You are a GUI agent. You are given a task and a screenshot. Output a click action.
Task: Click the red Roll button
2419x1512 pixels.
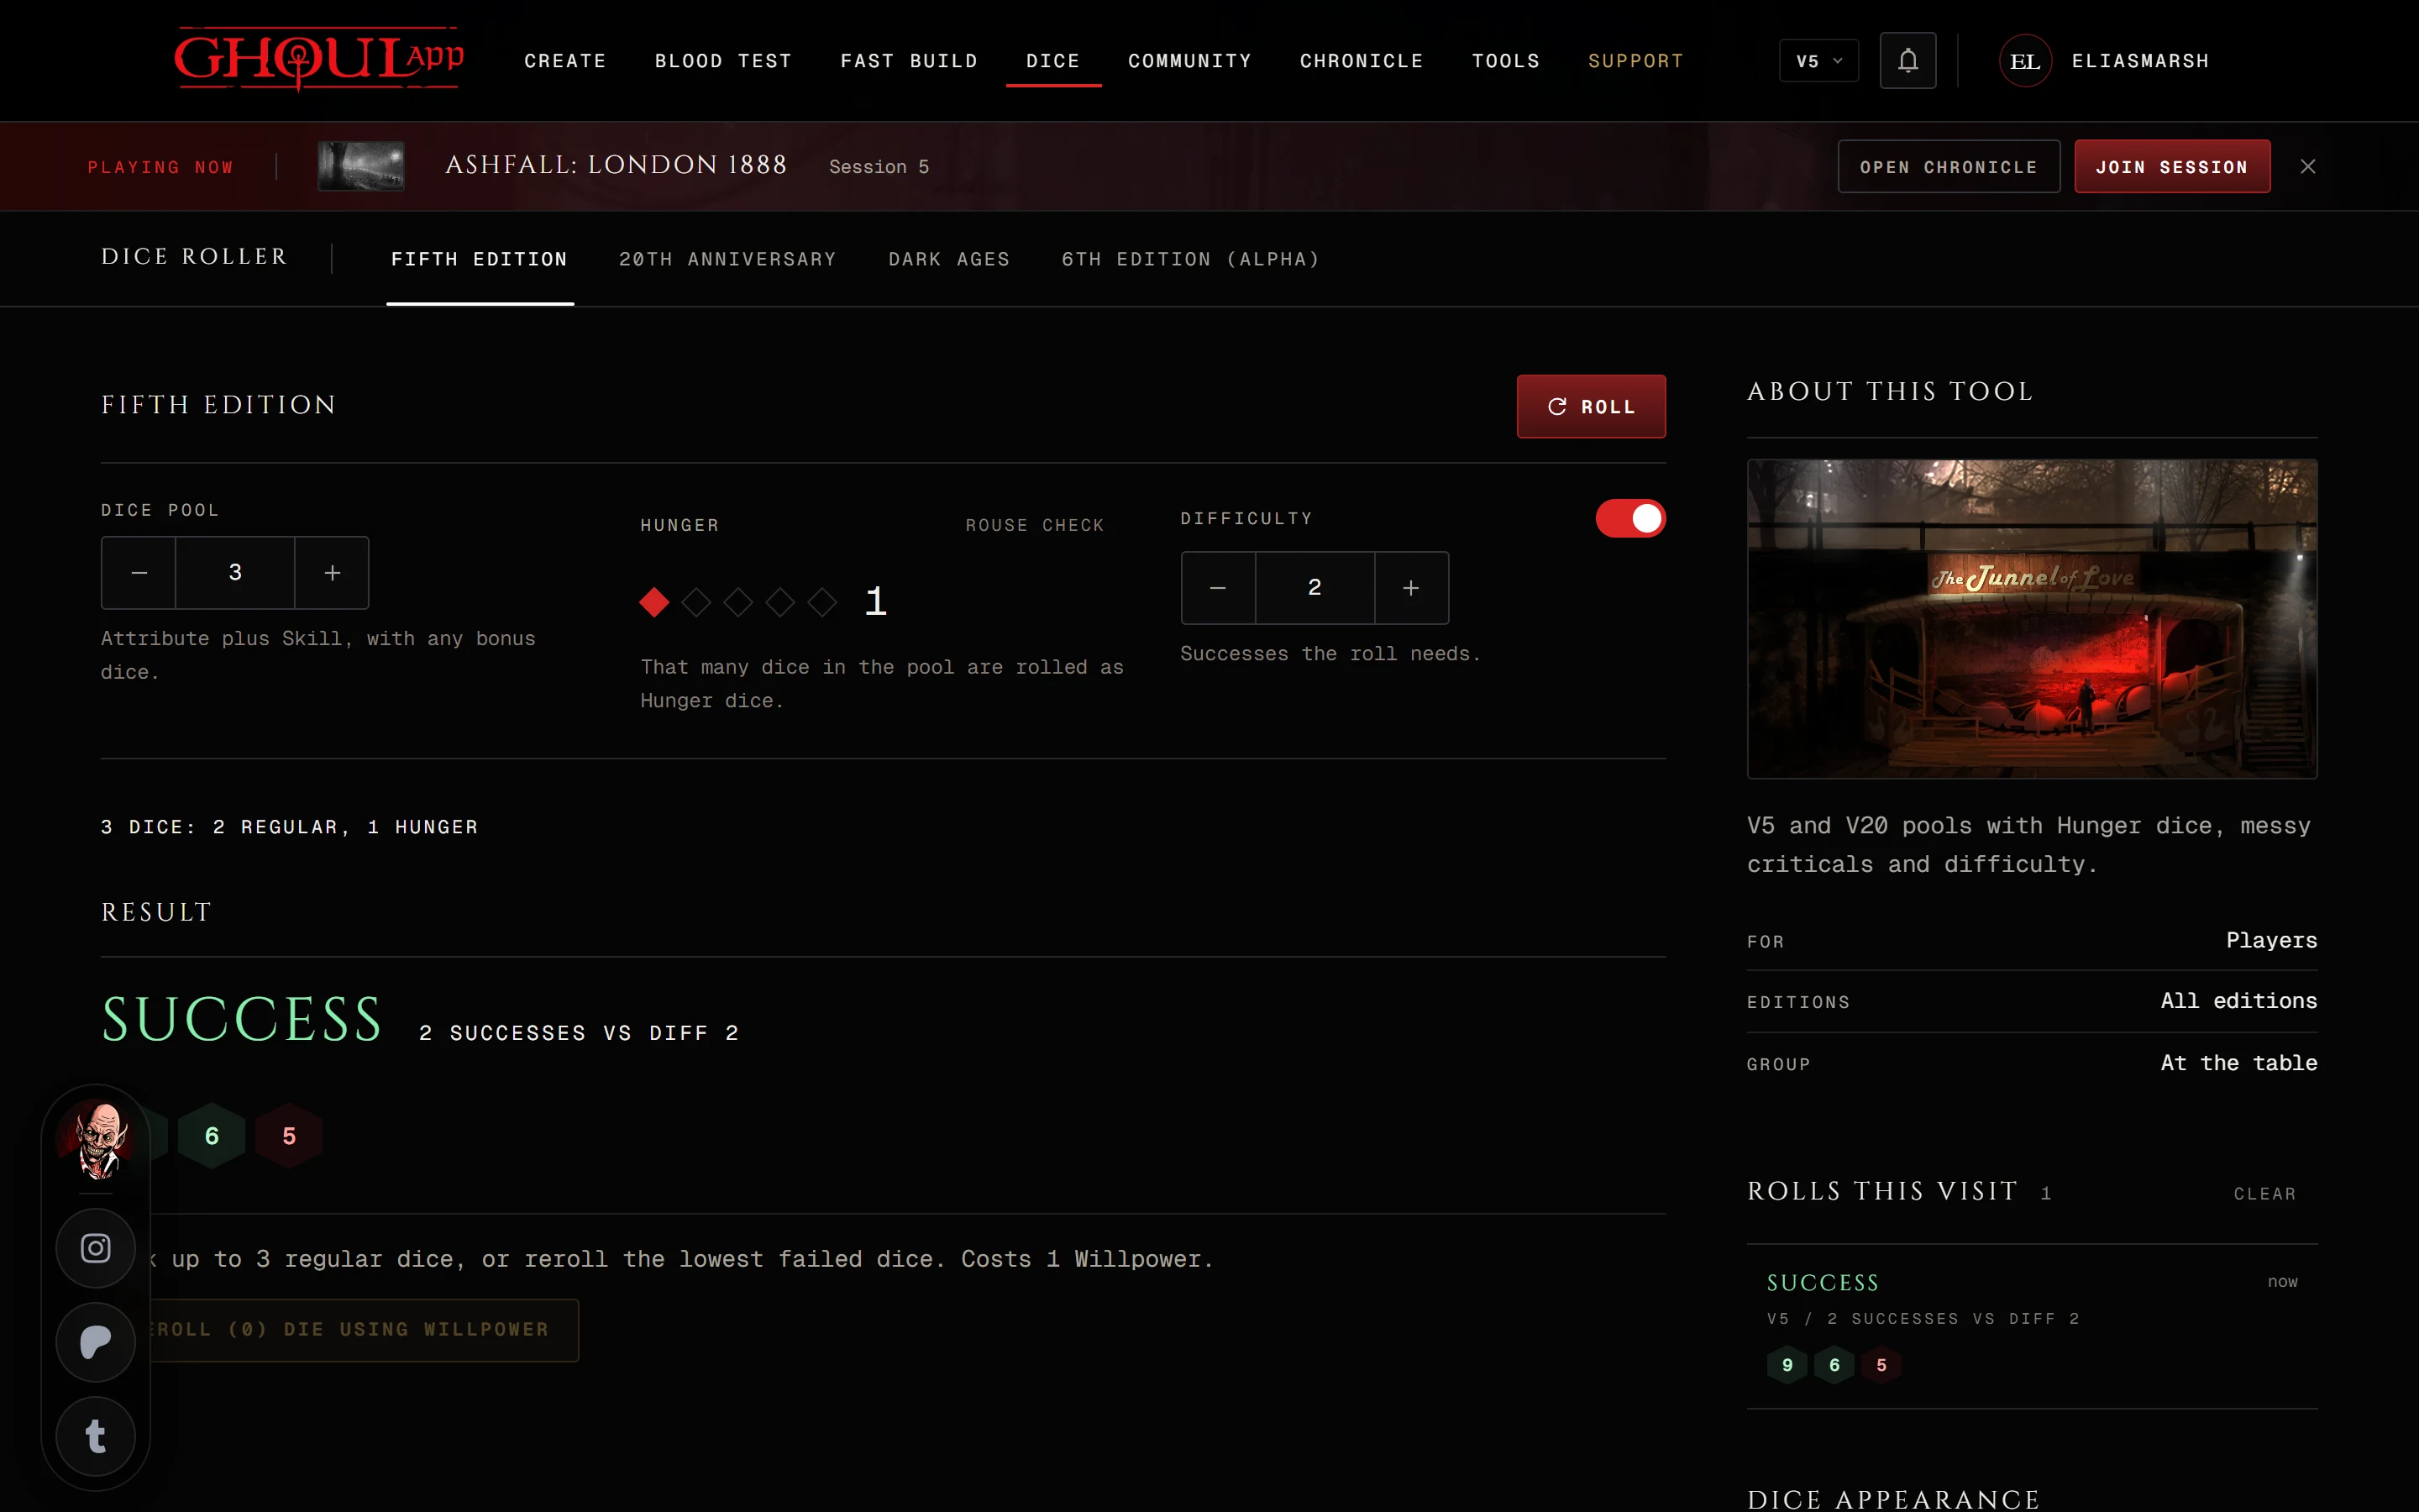pos(1592,407)
